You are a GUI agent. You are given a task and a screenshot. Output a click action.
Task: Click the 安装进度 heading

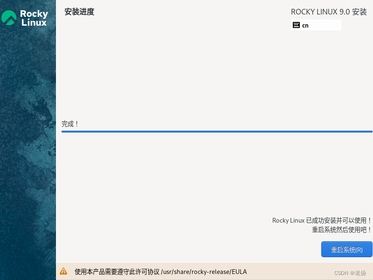pos(79,12)
